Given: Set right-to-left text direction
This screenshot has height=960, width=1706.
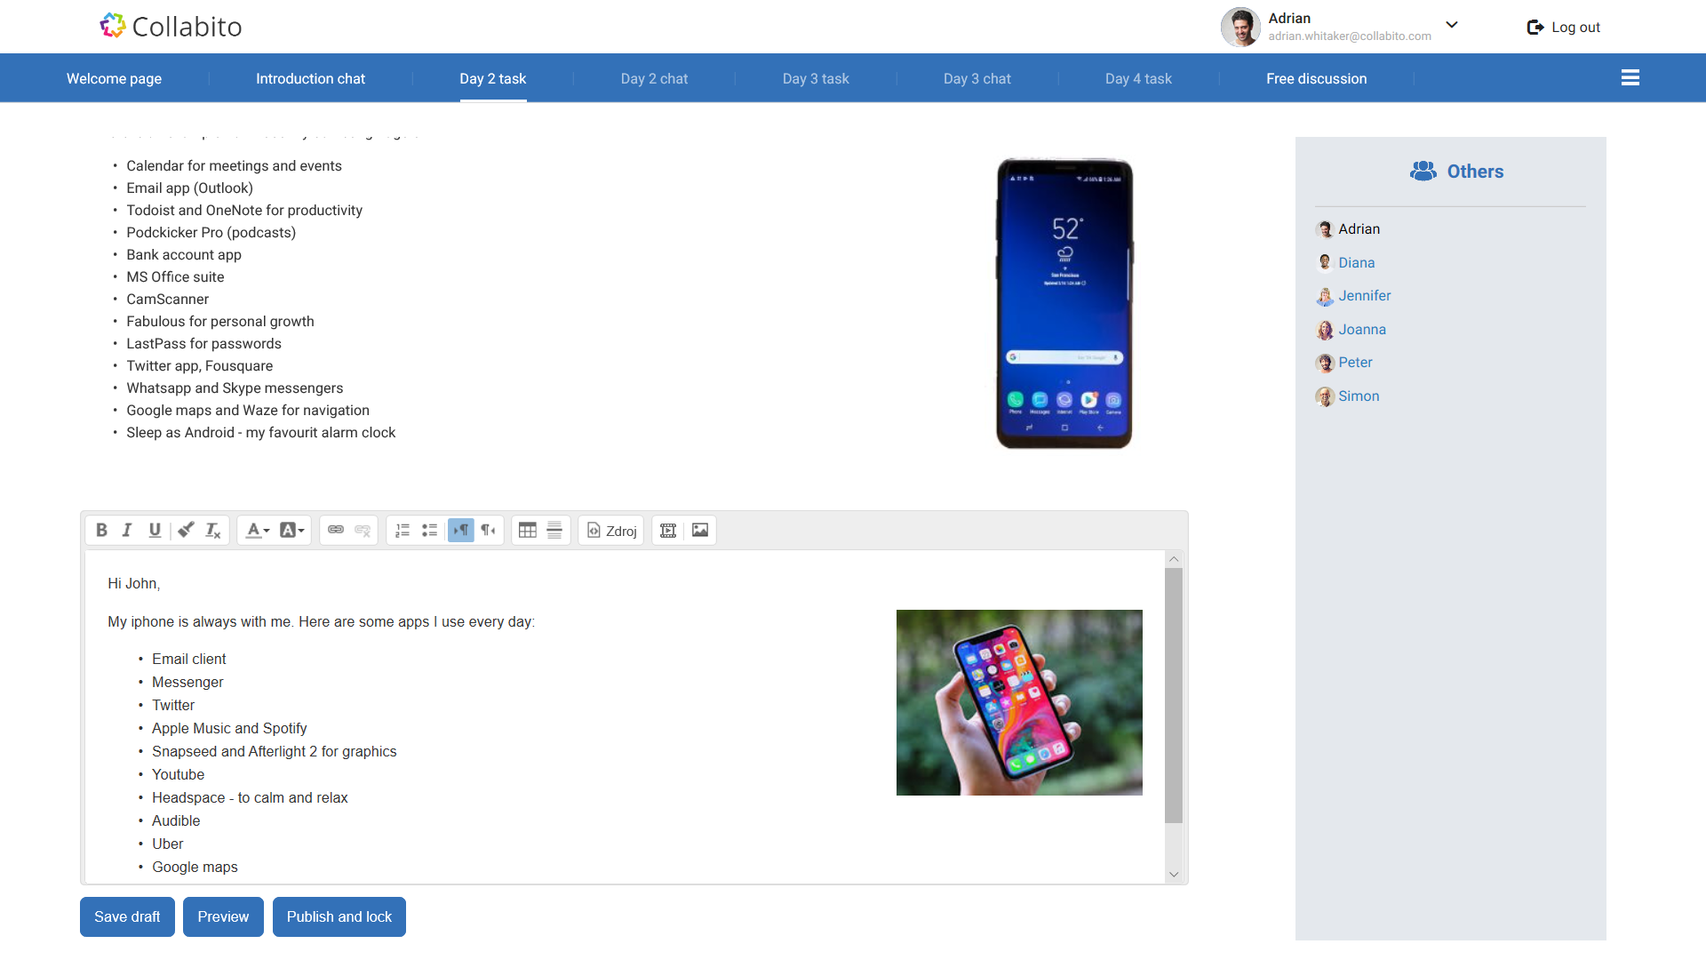Looking at the screenshot, I should tap(488, 531).
